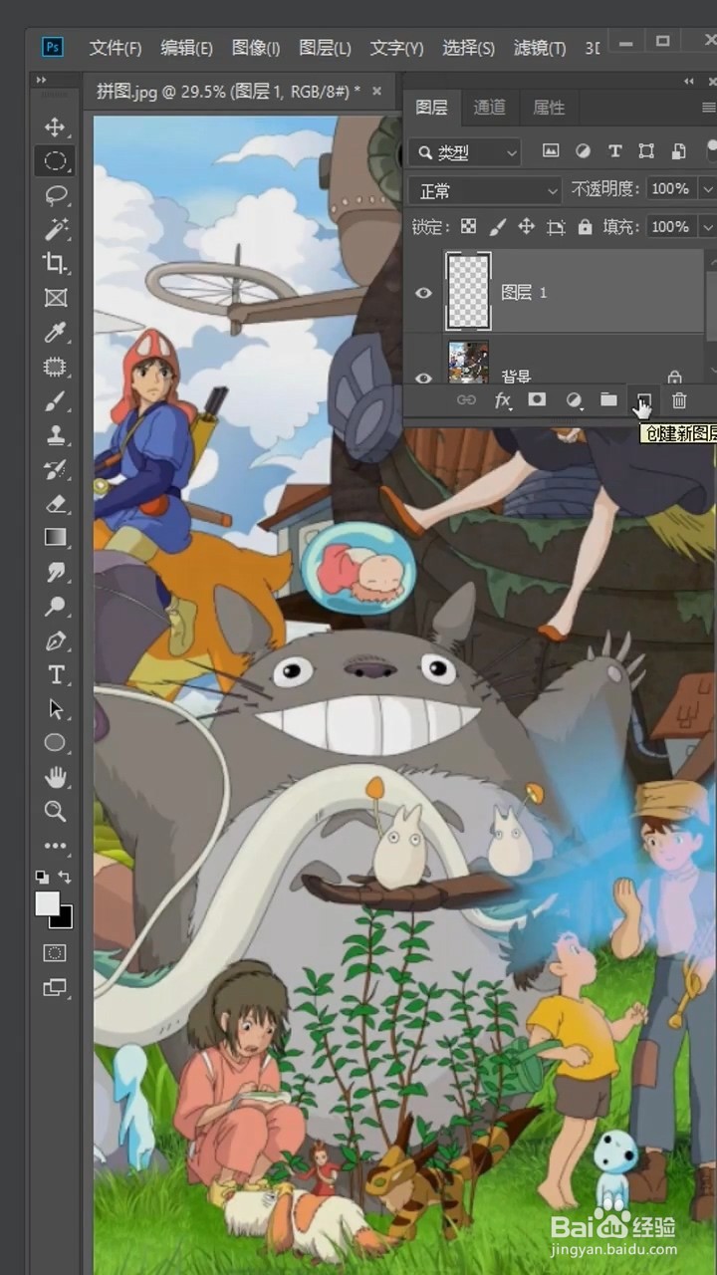Select the Dodge tool
This screenshot has height=1275, width=717.
[x=55, y=607]
